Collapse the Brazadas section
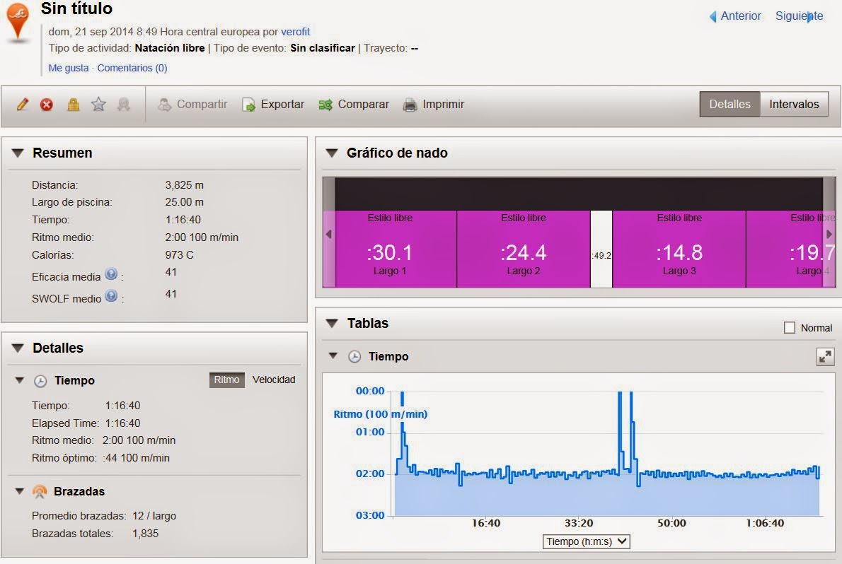Image resolution: width=842 pixels, height=564 pixels. tap(20, 491)
